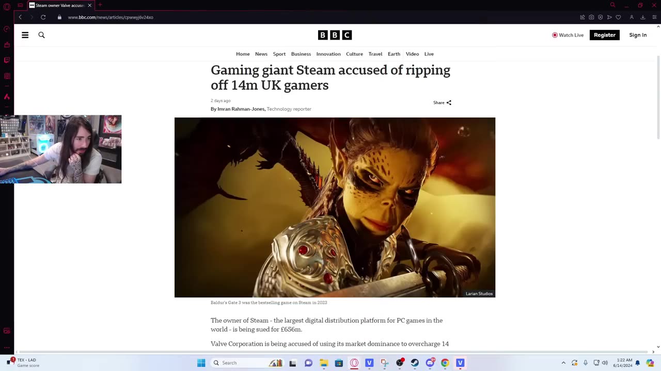The height and width of the screenshot is (371, 661).
Task: Reload the page with refresh icon
Action: click(43, 17)
